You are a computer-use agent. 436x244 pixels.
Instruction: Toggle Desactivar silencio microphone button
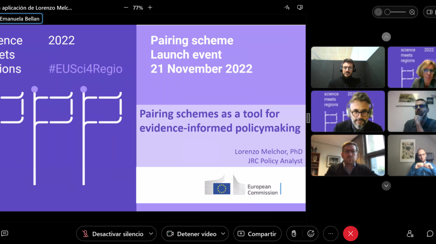click(x=112, y=234)
